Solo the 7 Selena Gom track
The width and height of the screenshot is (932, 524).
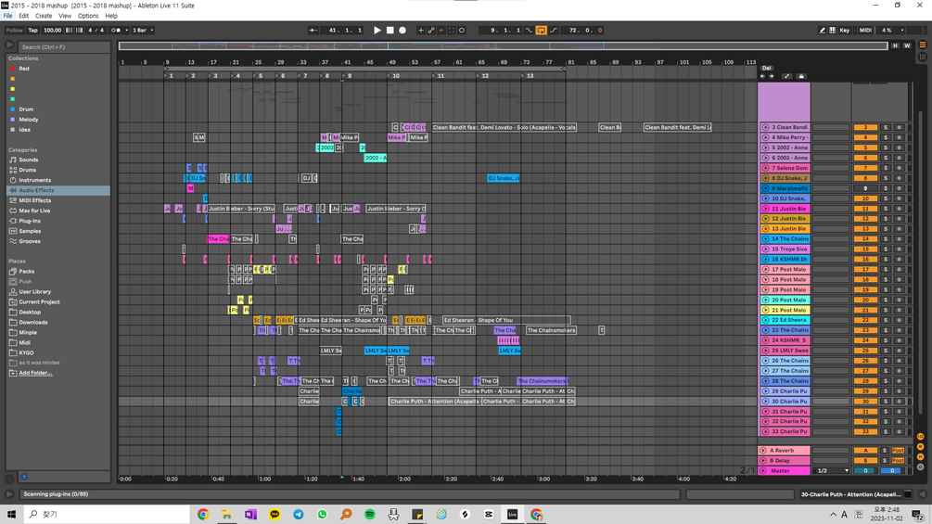point(885,168)
